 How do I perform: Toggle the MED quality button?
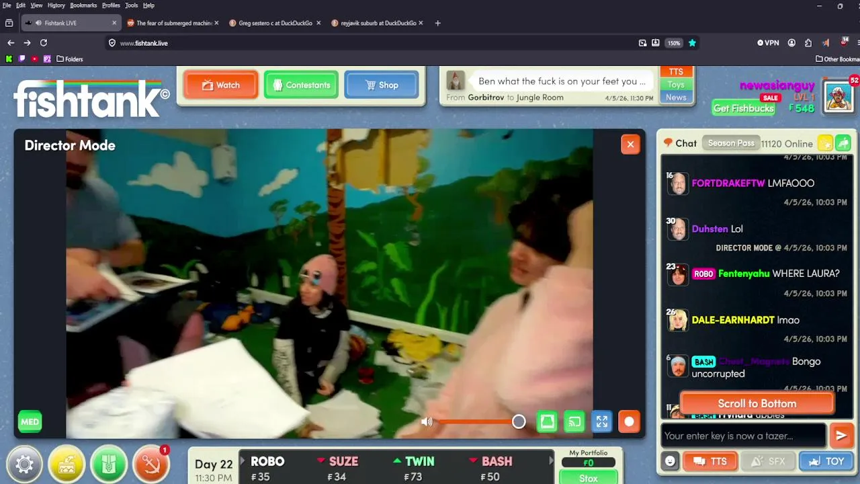pos(30,422)
